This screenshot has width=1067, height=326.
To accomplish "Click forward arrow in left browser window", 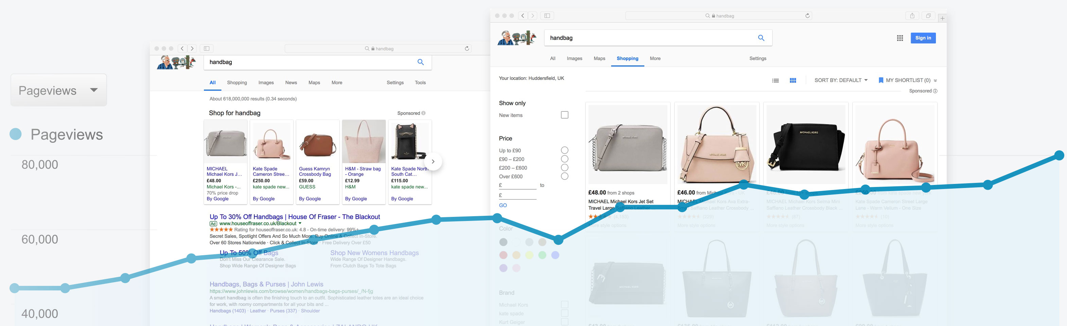I will [x=192, y=49].
